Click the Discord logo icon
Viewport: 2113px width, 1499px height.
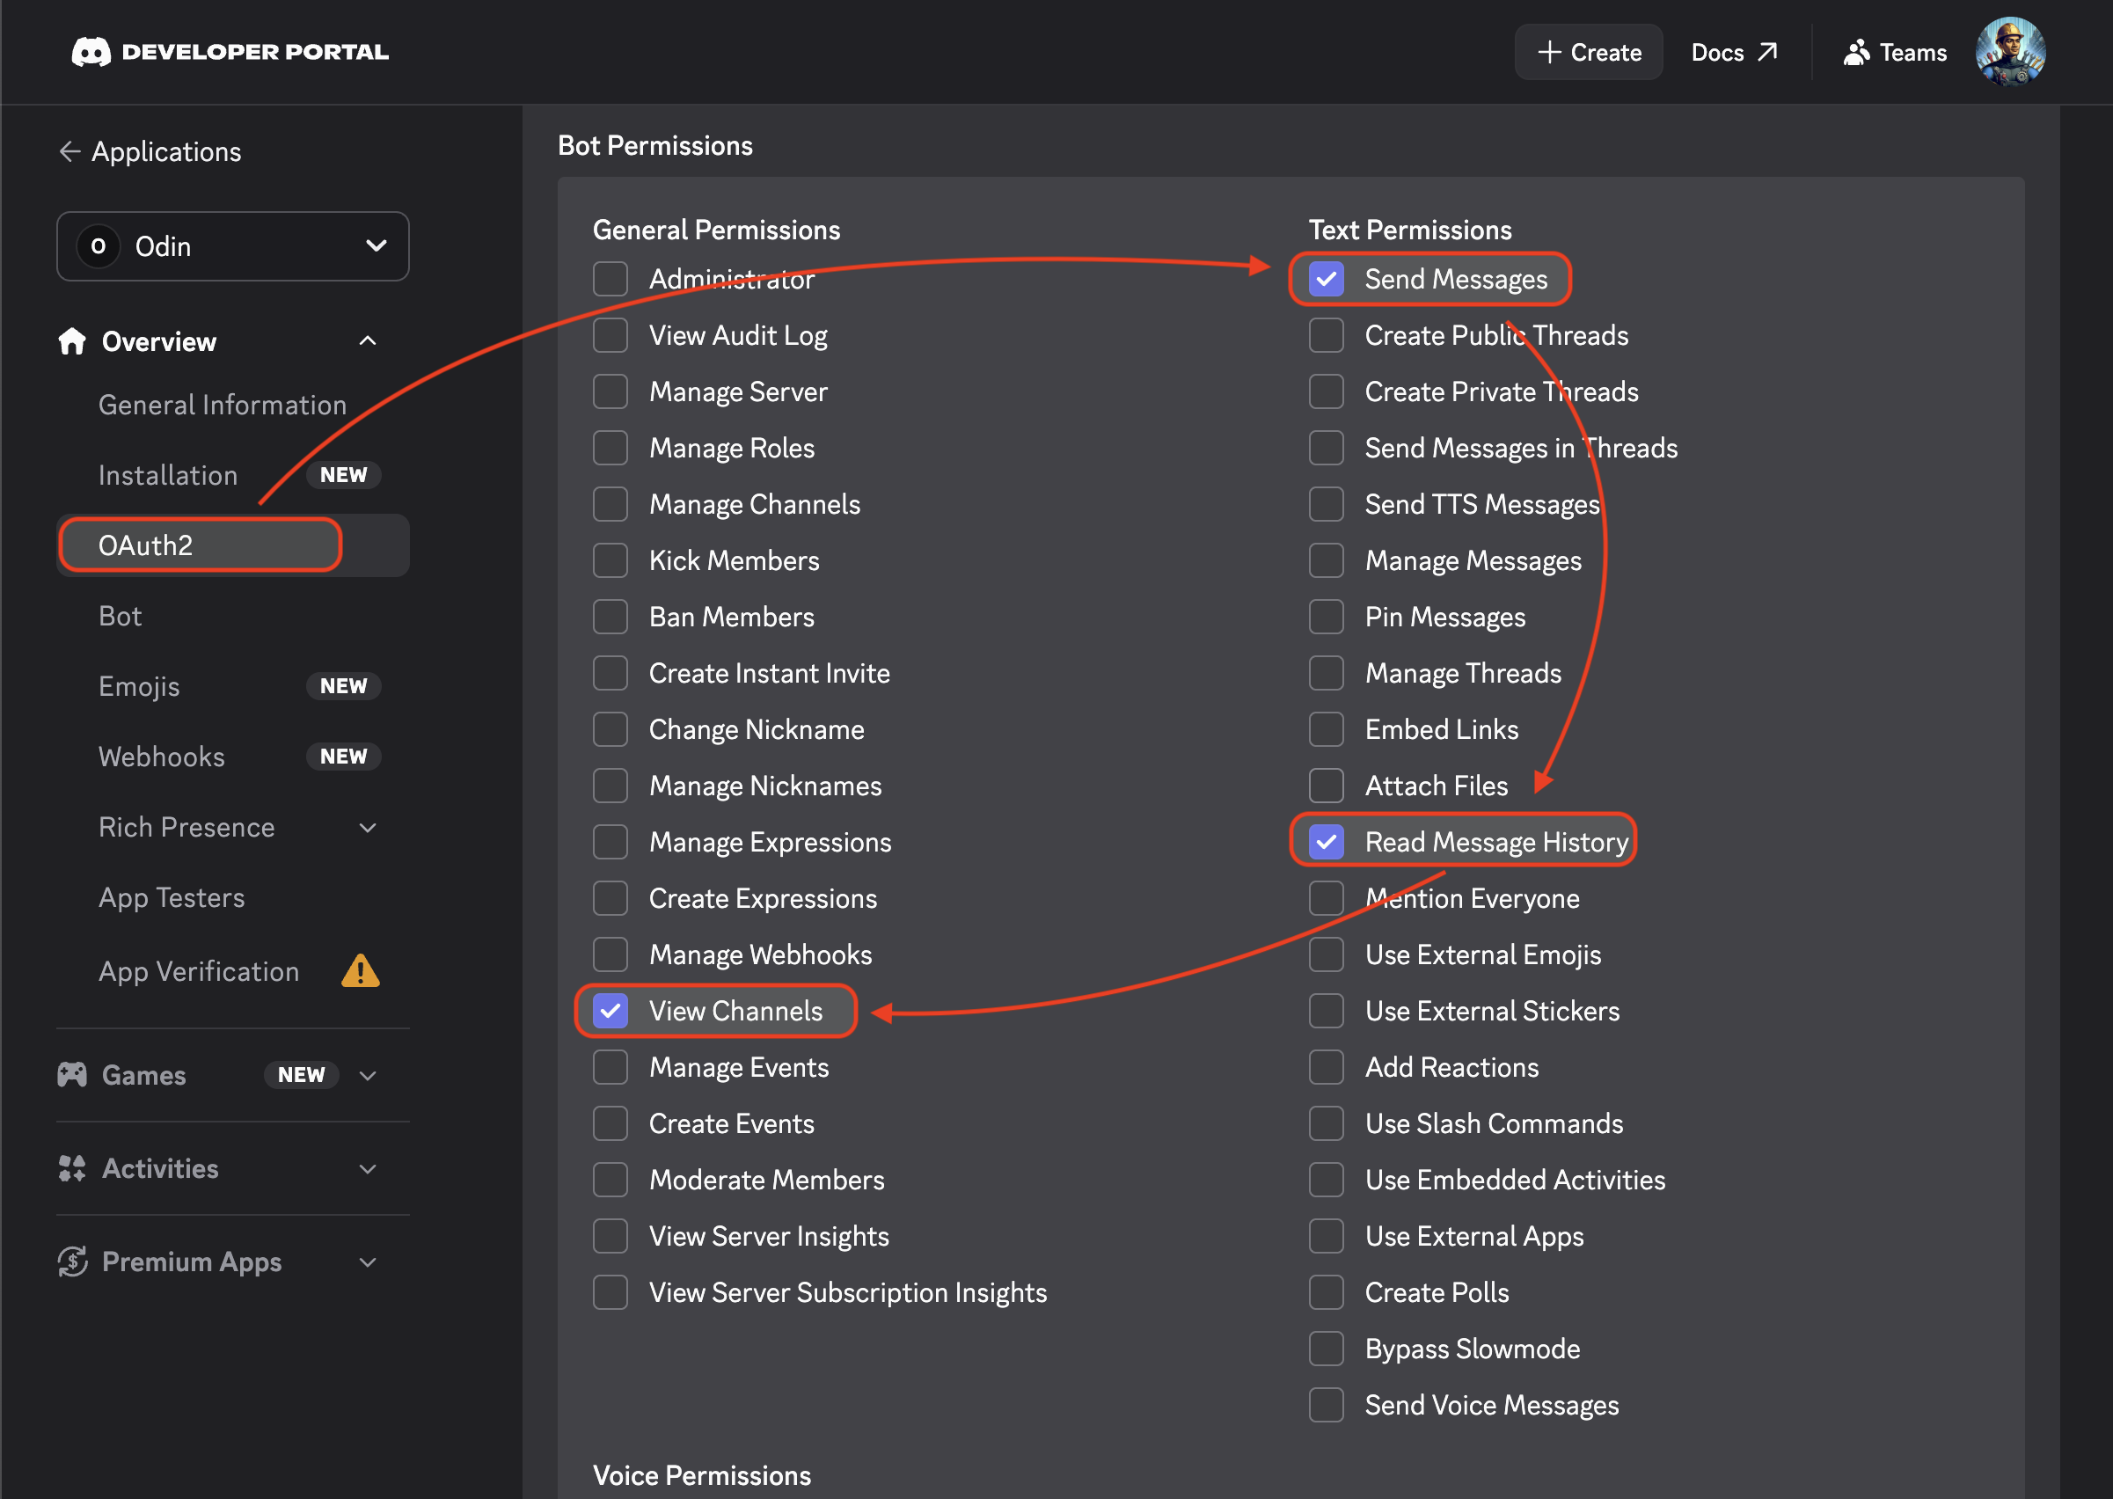click(91, 52)
